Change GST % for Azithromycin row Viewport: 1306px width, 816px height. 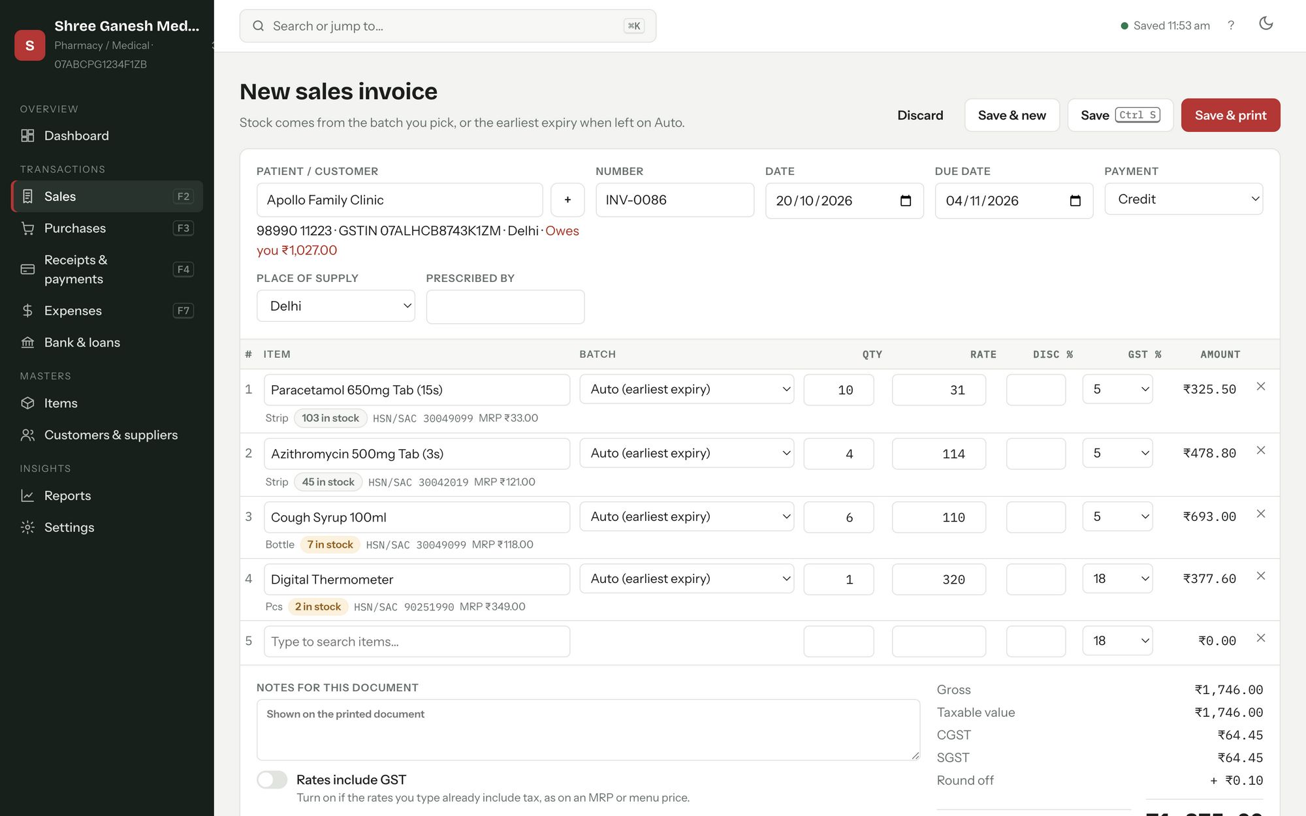tap(1117, 453)
